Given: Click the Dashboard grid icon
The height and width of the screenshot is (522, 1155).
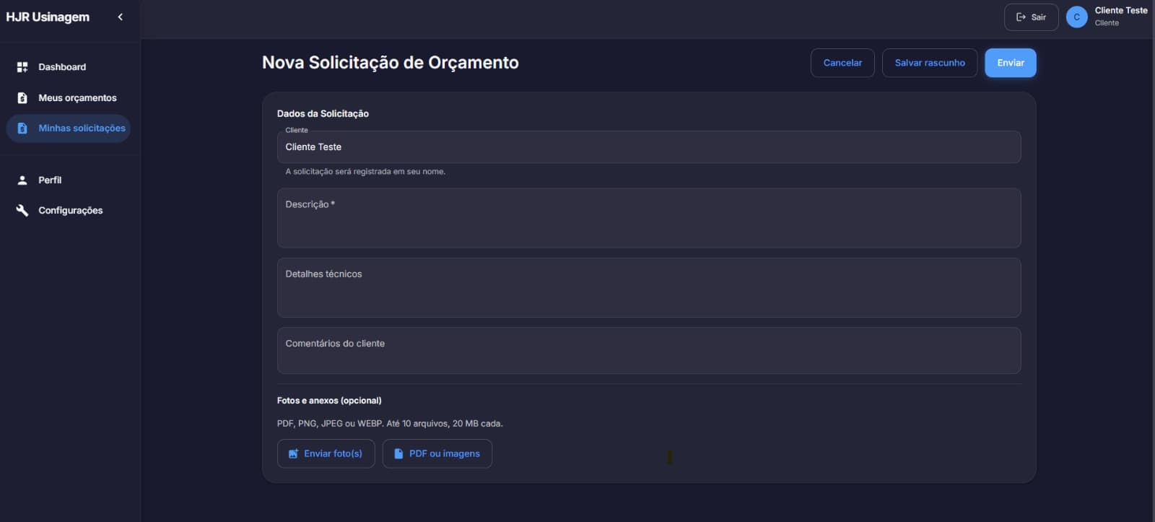Looking at the screenshot, I should [22, 67].
